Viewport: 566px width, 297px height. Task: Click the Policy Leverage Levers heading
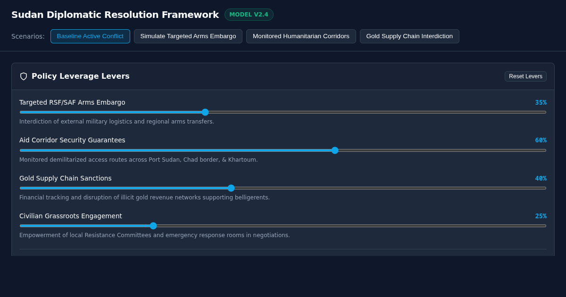[81, 76]
